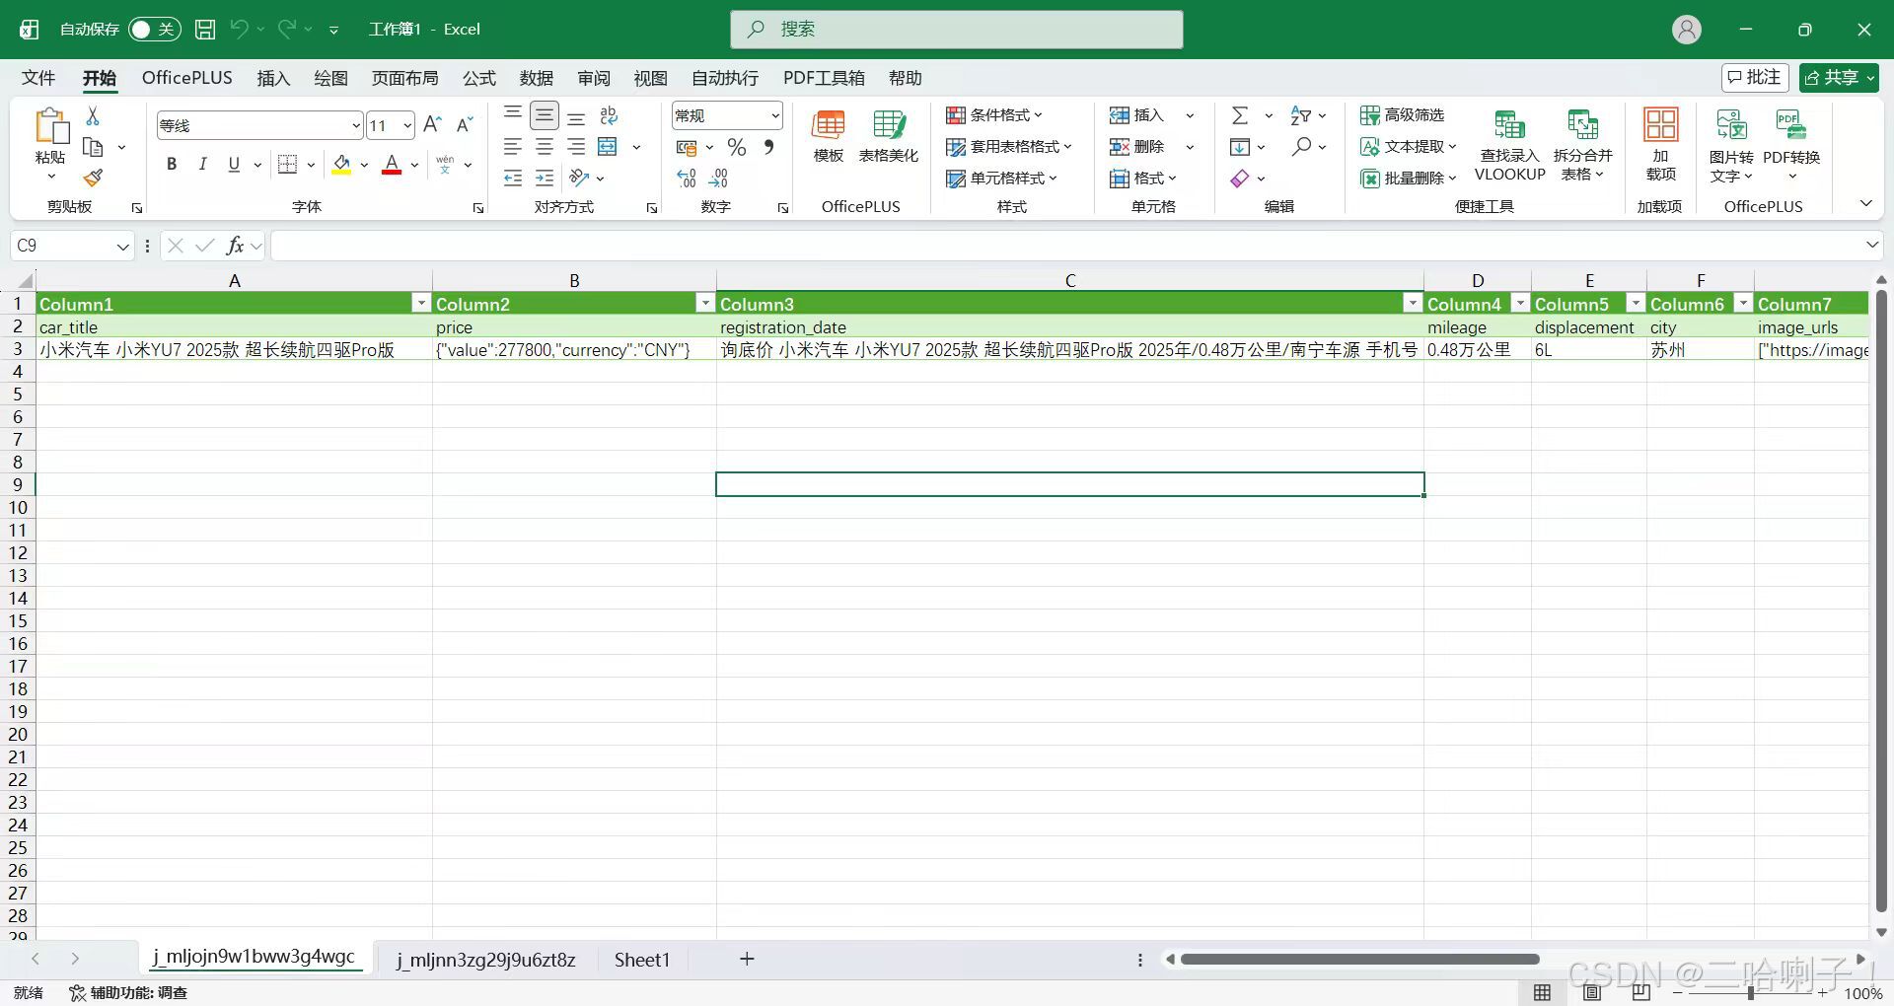The image size is (1894, 1006).
Task: Apply Bold formatting
Action: [x=172, y=164]
